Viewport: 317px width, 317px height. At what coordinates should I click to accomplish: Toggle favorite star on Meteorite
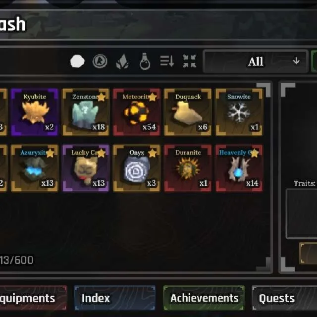point(153,97)
